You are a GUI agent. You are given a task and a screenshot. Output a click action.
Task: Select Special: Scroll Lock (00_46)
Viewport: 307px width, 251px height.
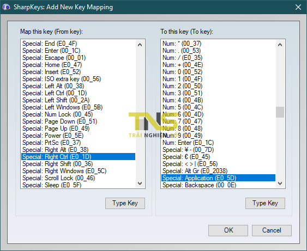click(78, 178)
